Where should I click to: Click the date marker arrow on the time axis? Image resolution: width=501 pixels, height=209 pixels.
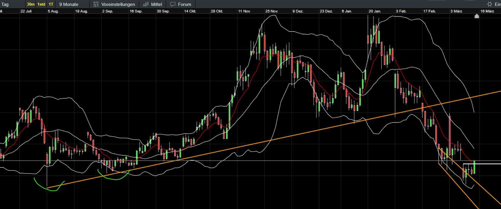477,16
